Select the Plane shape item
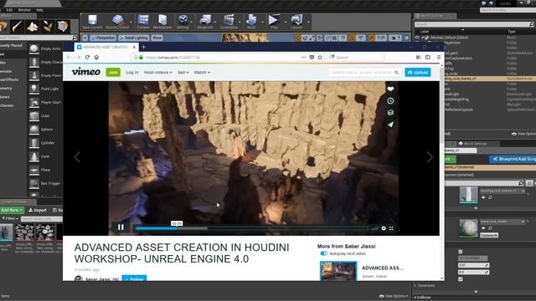Image resolution: width=536 pixels, height=301 pixels. [x=44, y=170]
